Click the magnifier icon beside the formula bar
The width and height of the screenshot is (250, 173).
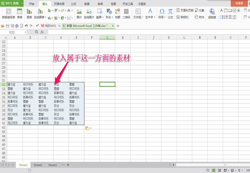click(x=37, y=32)
